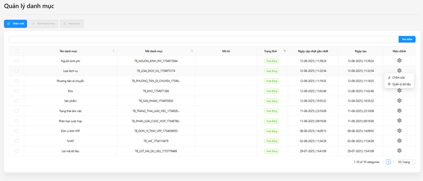Go to the next page arrow
This screenshot has width=423, height=181.
pos(393,162)
